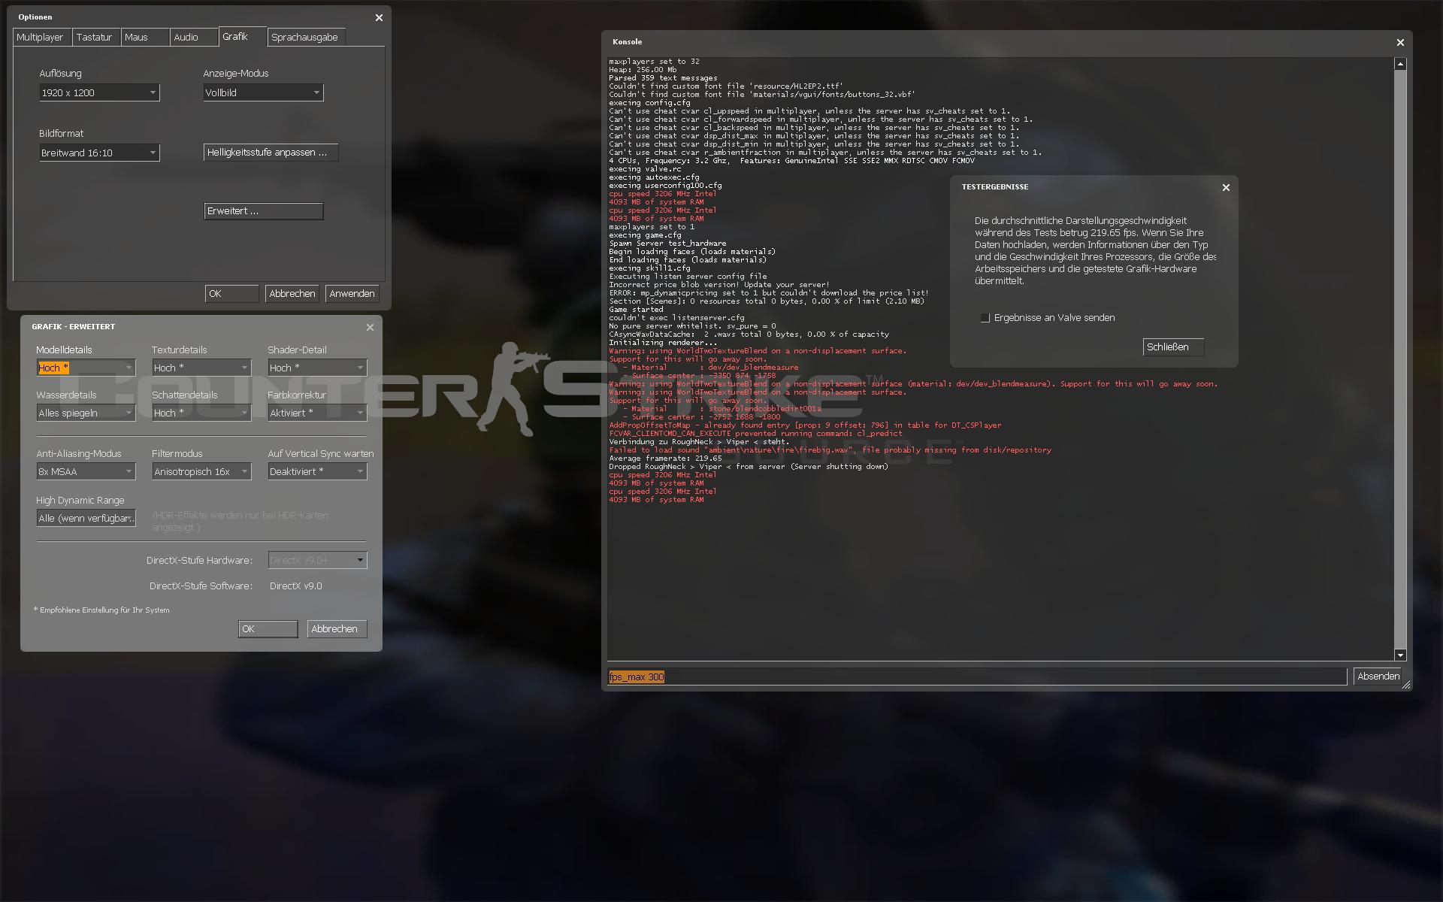Open the Vertical Sync Deaktiviert dropdown

317,471
